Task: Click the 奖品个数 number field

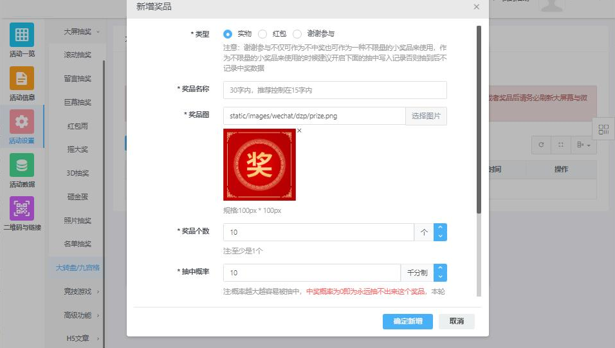Action: click(318, 232)
